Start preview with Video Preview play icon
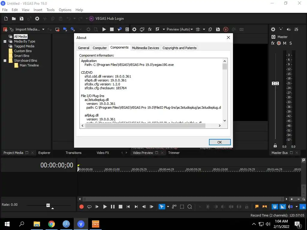This screenshot has width=307, height=230. tap(104, 29)
